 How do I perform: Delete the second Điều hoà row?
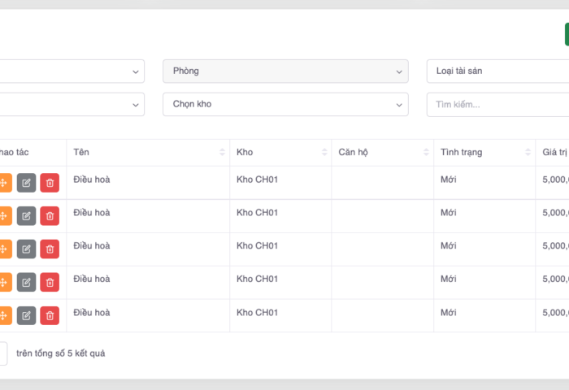[50, 216]
